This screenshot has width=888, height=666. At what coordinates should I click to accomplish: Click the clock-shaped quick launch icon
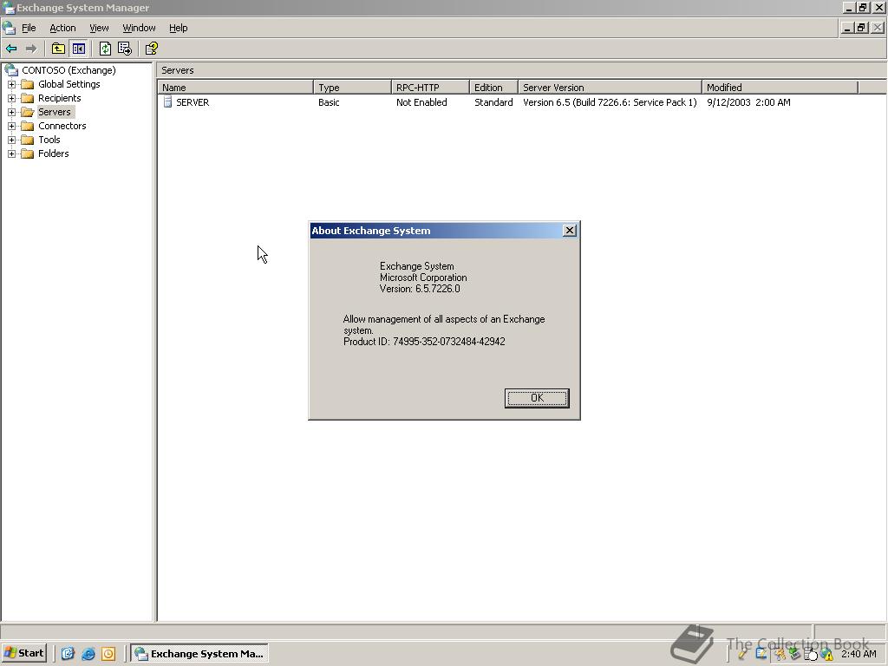[x=108, y=654]
